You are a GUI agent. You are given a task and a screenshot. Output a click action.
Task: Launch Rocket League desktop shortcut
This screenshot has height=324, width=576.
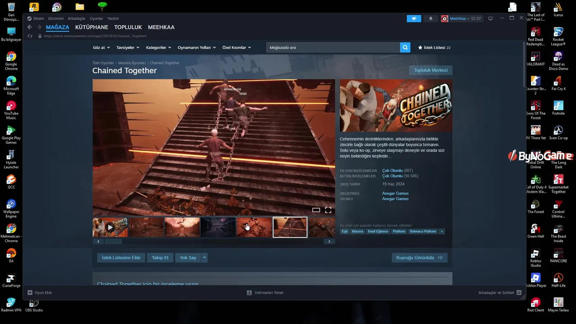point(558,36)
